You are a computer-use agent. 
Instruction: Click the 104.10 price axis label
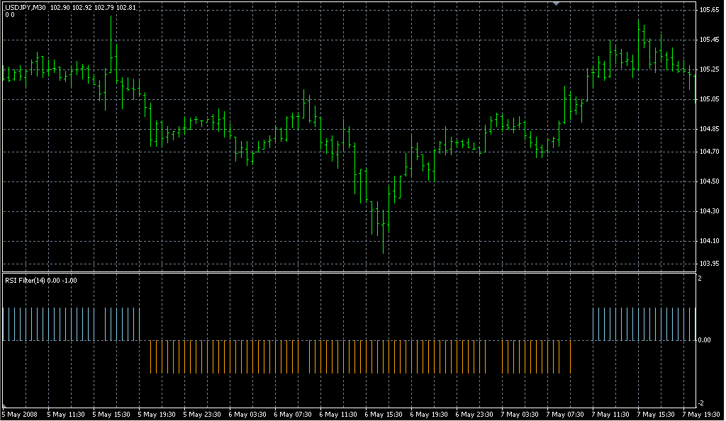[x=709, y=240]
